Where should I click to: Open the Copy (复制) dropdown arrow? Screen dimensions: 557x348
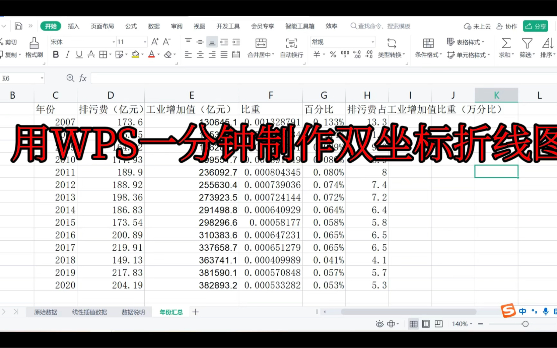click(x=20, y=55)
